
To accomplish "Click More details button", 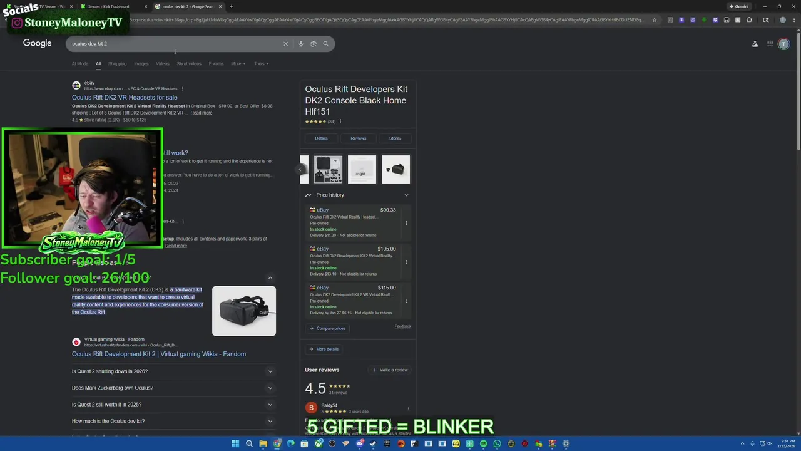I will (x=324, y=349).
